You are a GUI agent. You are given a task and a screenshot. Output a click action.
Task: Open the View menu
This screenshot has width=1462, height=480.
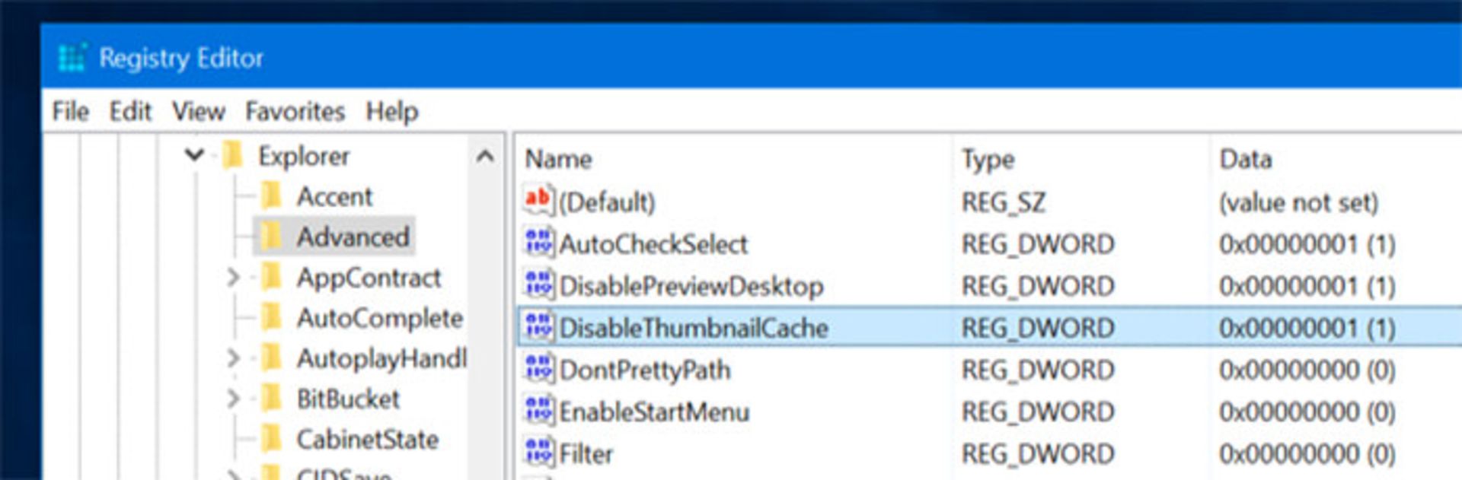[198, 112]
